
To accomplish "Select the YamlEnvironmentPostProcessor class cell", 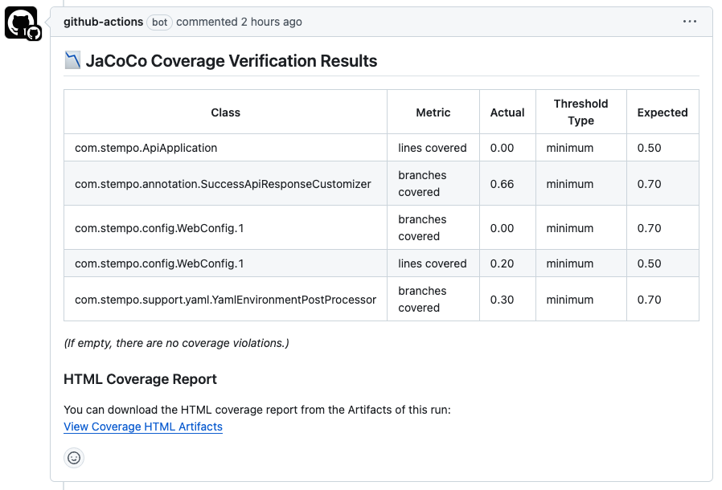I will click(225, 300).
